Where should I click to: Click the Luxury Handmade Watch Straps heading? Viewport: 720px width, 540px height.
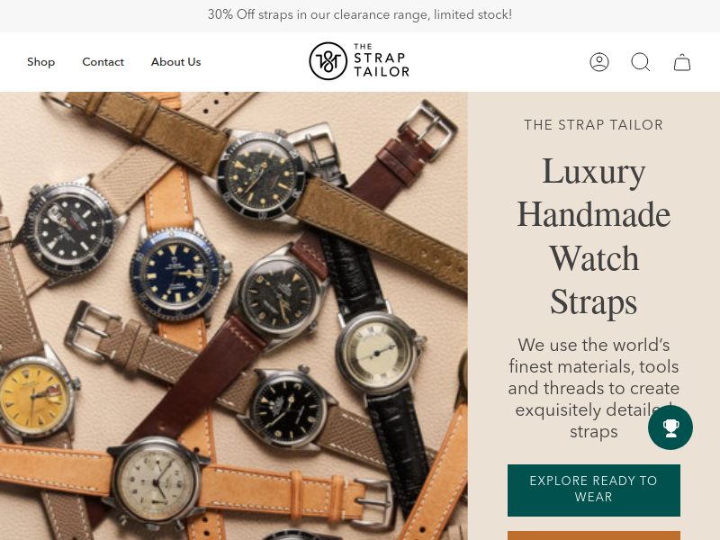[594, 237]
